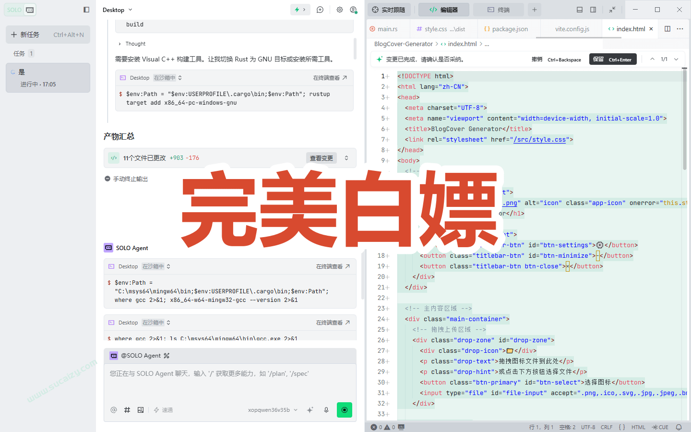Click CRLF line ending status item
Screen dimensions: 691x432
pyautogui.click(x=607, y=427)
